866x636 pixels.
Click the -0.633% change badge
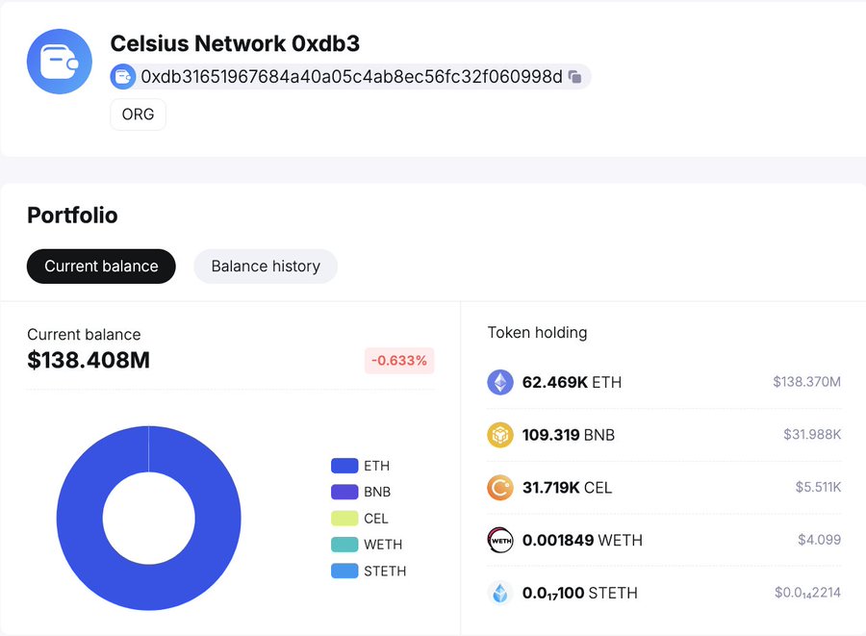point(399,361)
